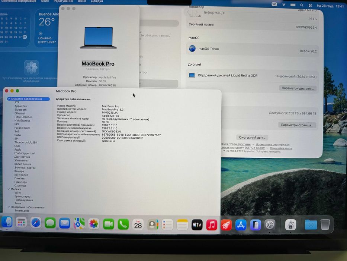Open Phone app in Dock
The image size is (347, 261).
(x=123, y=224)
